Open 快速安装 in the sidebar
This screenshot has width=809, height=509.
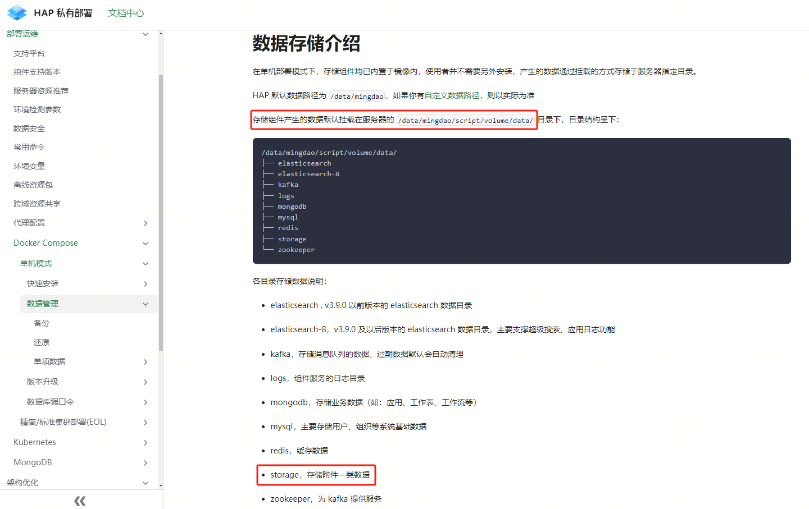(43, 283)
